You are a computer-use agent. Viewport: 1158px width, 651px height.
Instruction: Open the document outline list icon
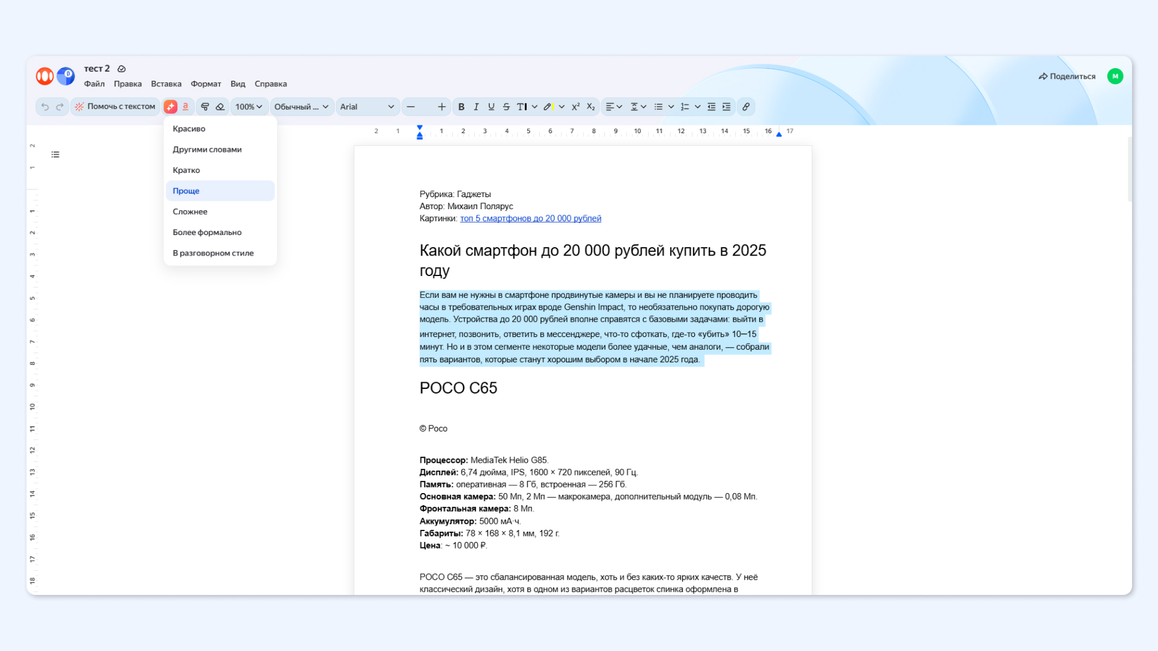[x=55, y=155]
